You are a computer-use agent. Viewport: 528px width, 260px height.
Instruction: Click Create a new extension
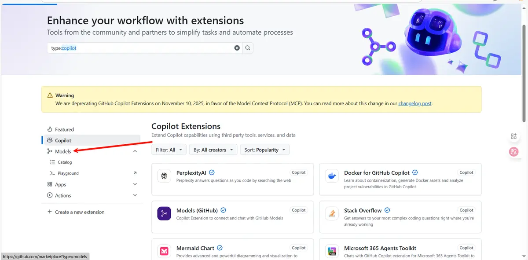[x=80, y=212]
